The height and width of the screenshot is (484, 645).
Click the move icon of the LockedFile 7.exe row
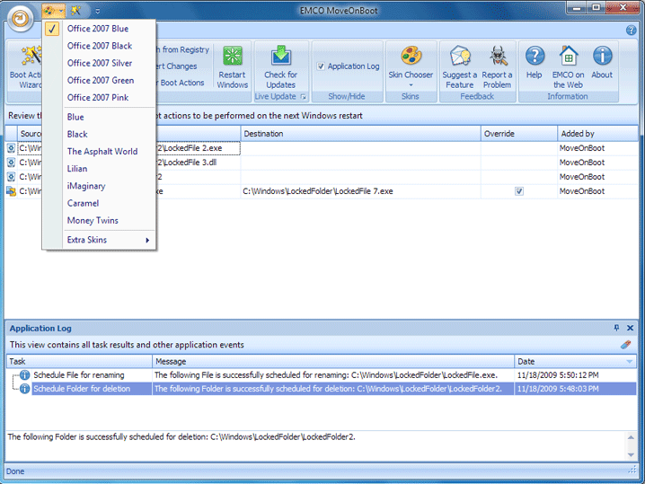coord(11,191)
